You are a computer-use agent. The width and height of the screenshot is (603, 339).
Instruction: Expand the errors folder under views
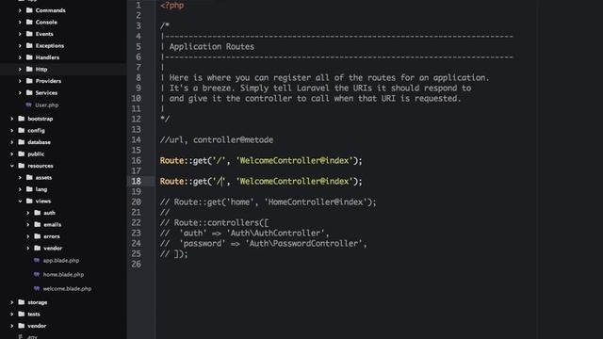coord(28,236)
